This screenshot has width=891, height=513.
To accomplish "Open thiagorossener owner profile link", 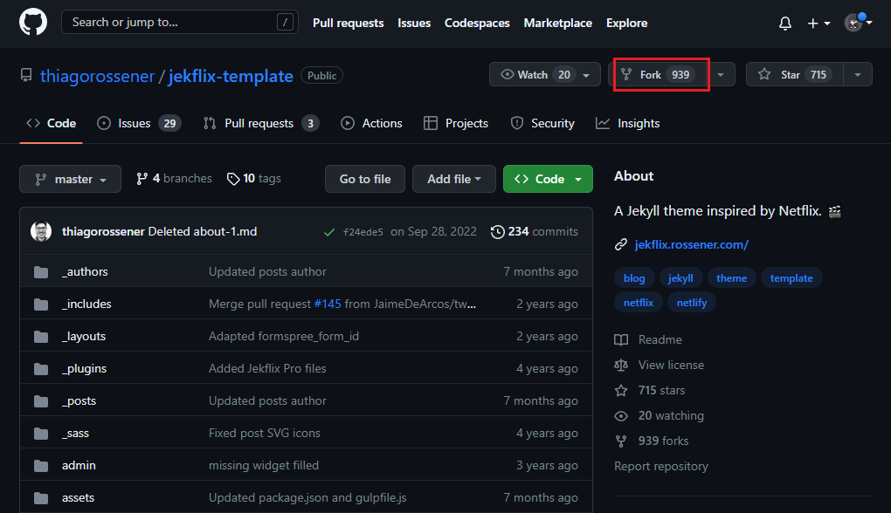I will [x=97, y=76].
